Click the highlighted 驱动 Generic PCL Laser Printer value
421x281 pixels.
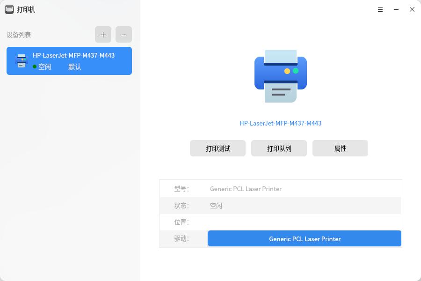click(x=305, y=238)
